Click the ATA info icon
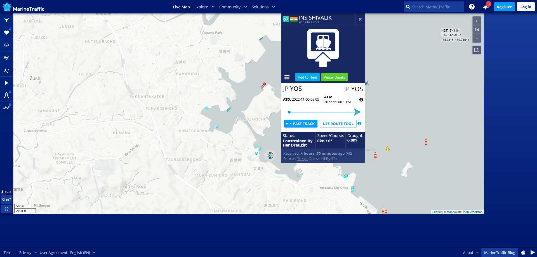This screenshot has height=257, width=537. pos(361,100)
